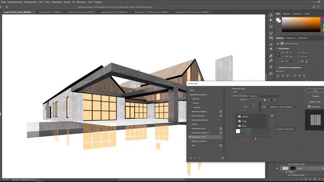Toggle the Просмотр preview checkbox
This screenshot has width=324, height=182.
pyautogui.click(x=309, y=107)
